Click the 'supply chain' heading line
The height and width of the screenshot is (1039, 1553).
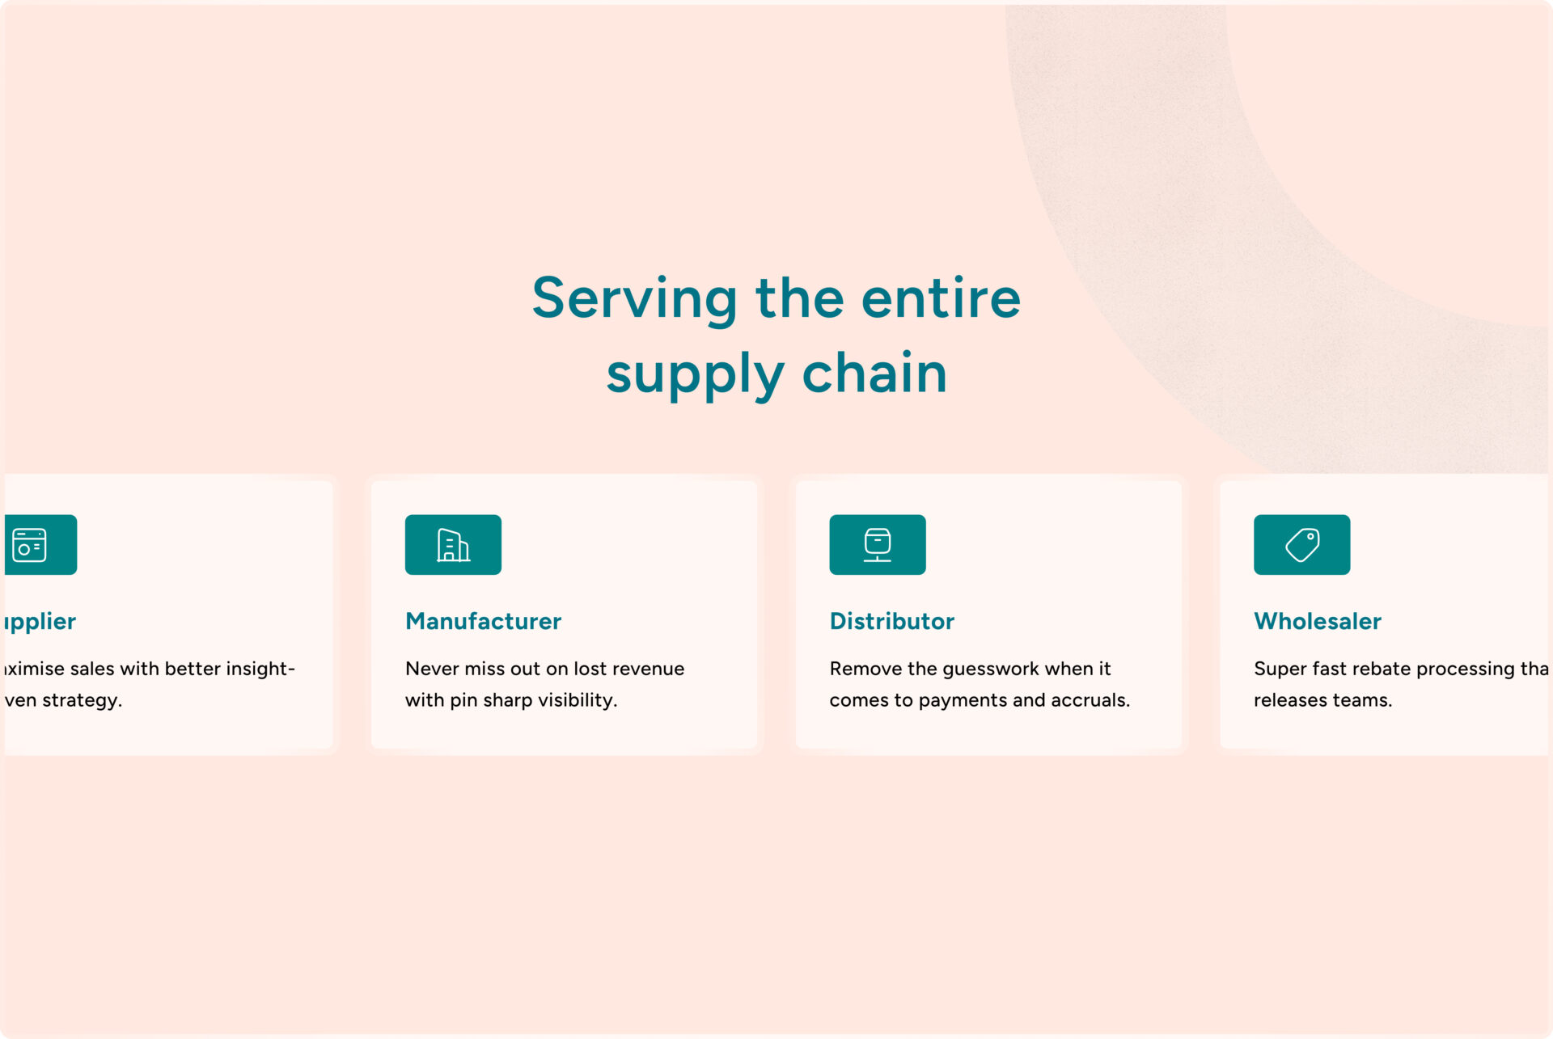pos(776,374)
